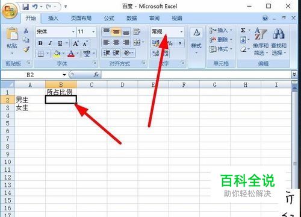Apply accounting number format icon
The image size is (301, 217).
(x=155, y=43)
